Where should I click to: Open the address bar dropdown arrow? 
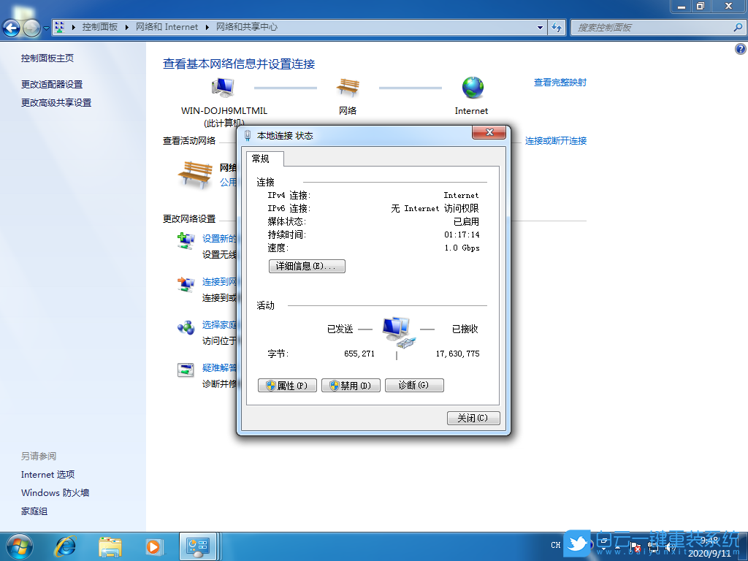(539, 27)
